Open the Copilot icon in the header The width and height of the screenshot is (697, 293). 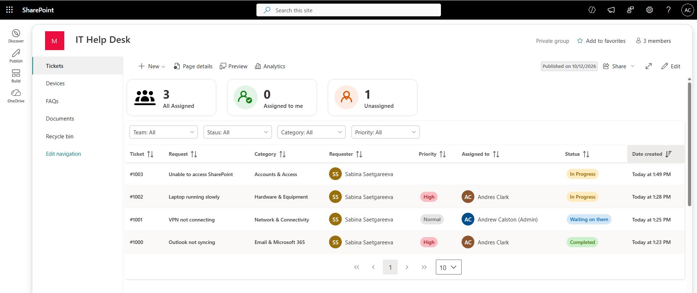[x=592, y=10]
